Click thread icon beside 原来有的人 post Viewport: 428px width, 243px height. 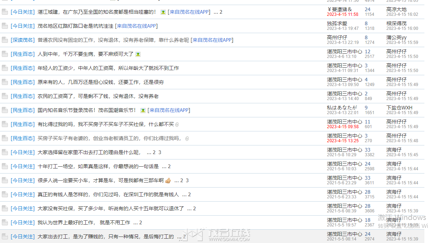click(5, 82)
